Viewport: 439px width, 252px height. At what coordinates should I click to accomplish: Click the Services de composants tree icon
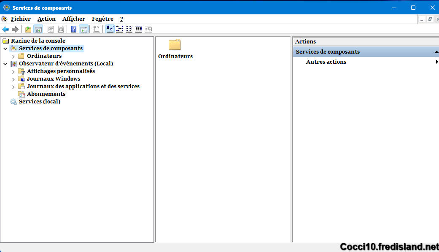[13, 48]
